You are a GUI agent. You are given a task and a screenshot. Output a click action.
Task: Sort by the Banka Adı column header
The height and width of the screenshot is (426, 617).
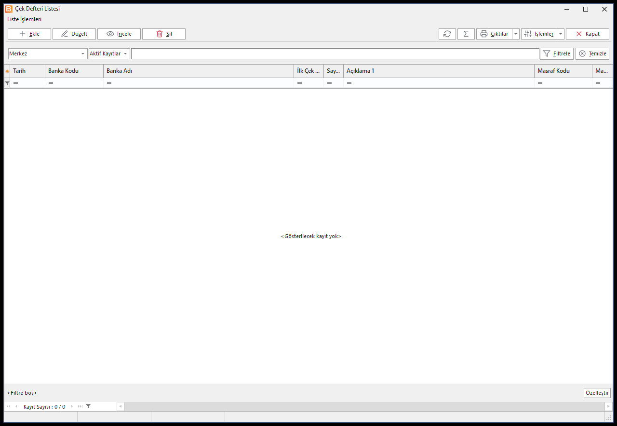coord(199,71)
